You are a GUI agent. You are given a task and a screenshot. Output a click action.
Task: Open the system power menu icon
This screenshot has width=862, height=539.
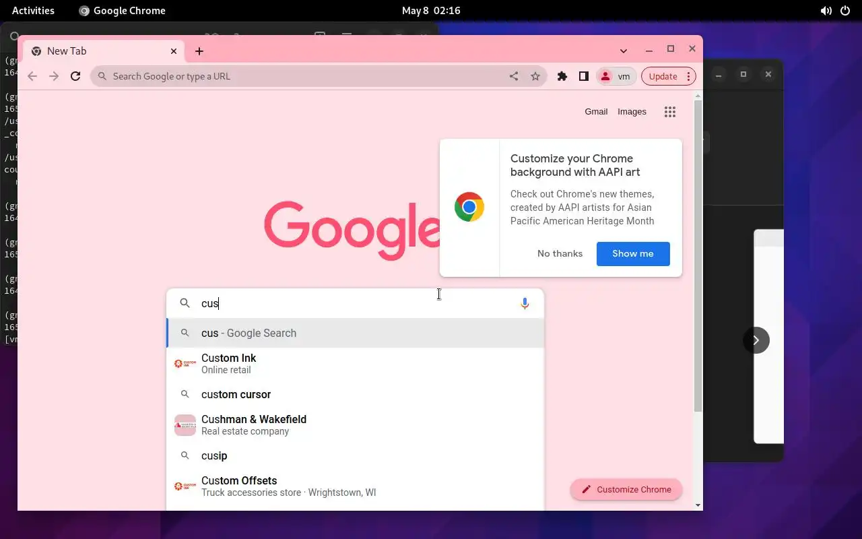click(845, 11)
